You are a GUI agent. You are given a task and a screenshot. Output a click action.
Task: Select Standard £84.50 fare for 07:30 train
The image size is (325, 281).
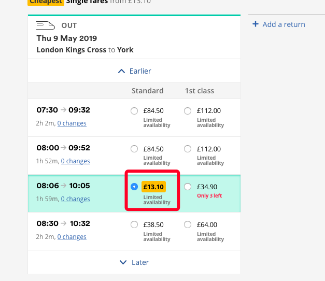(x=134, y=110)
